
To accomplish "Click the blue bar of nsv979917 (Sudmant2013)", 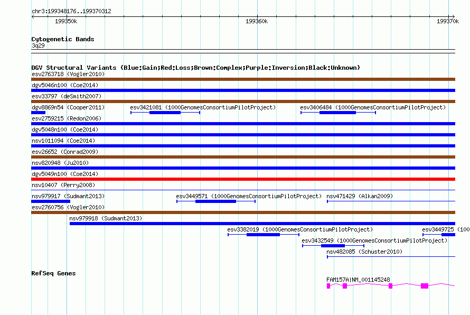I will tap(51, 201).
